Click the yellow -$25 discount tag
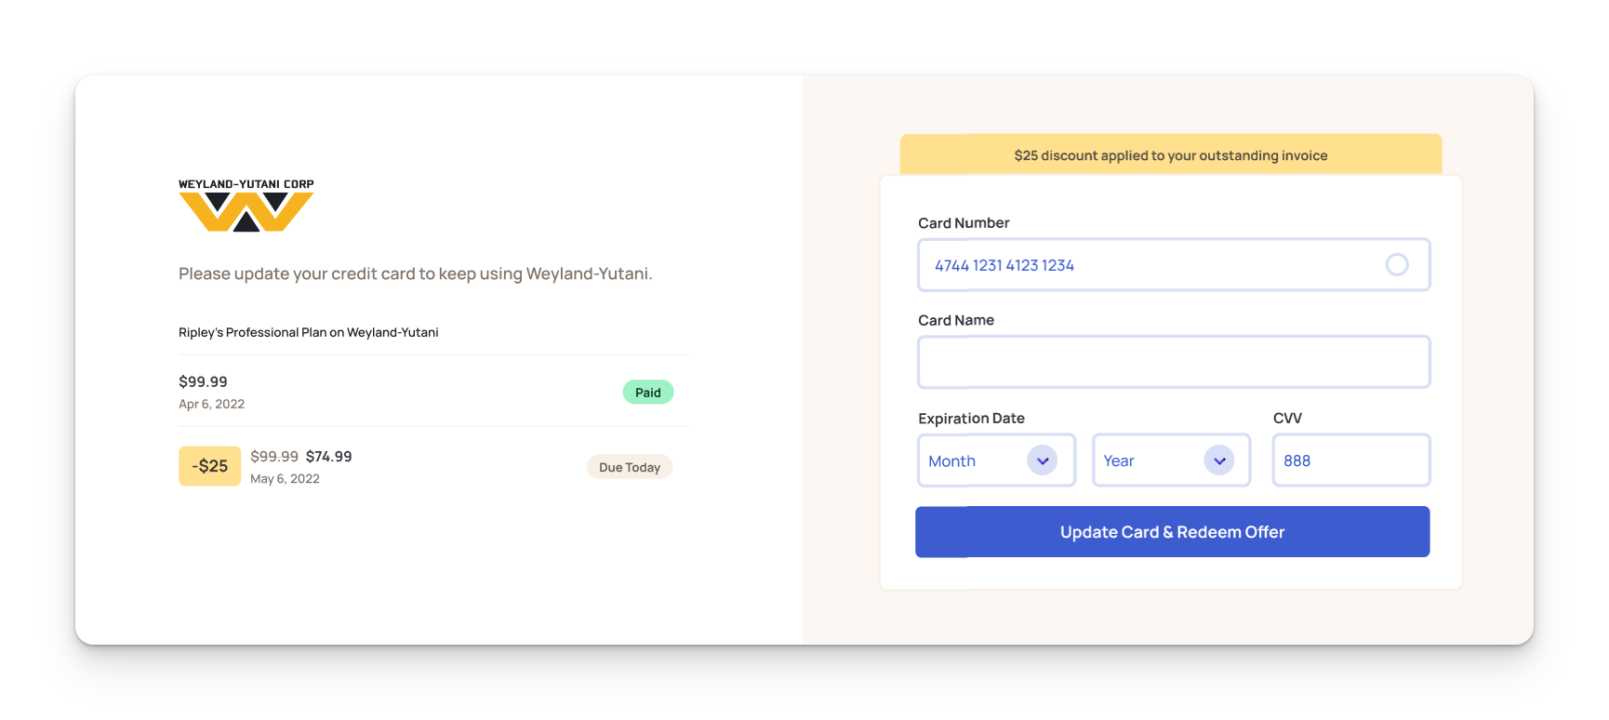The image size is (1609, 720). click(209, 466)
